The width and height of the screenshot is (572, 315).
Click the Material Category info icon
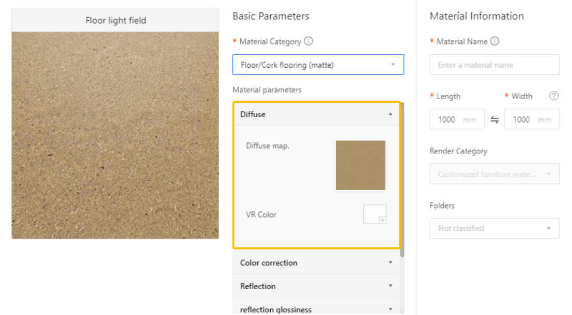308,41
